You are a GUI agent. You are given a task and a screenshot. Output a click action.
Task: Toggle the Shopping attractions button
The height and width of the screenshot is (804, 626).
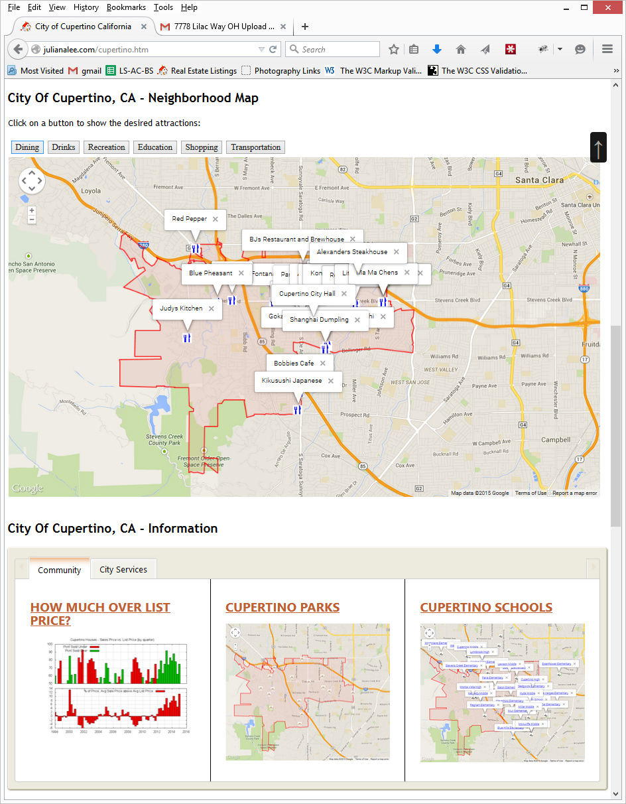click(x=202, y=147)
